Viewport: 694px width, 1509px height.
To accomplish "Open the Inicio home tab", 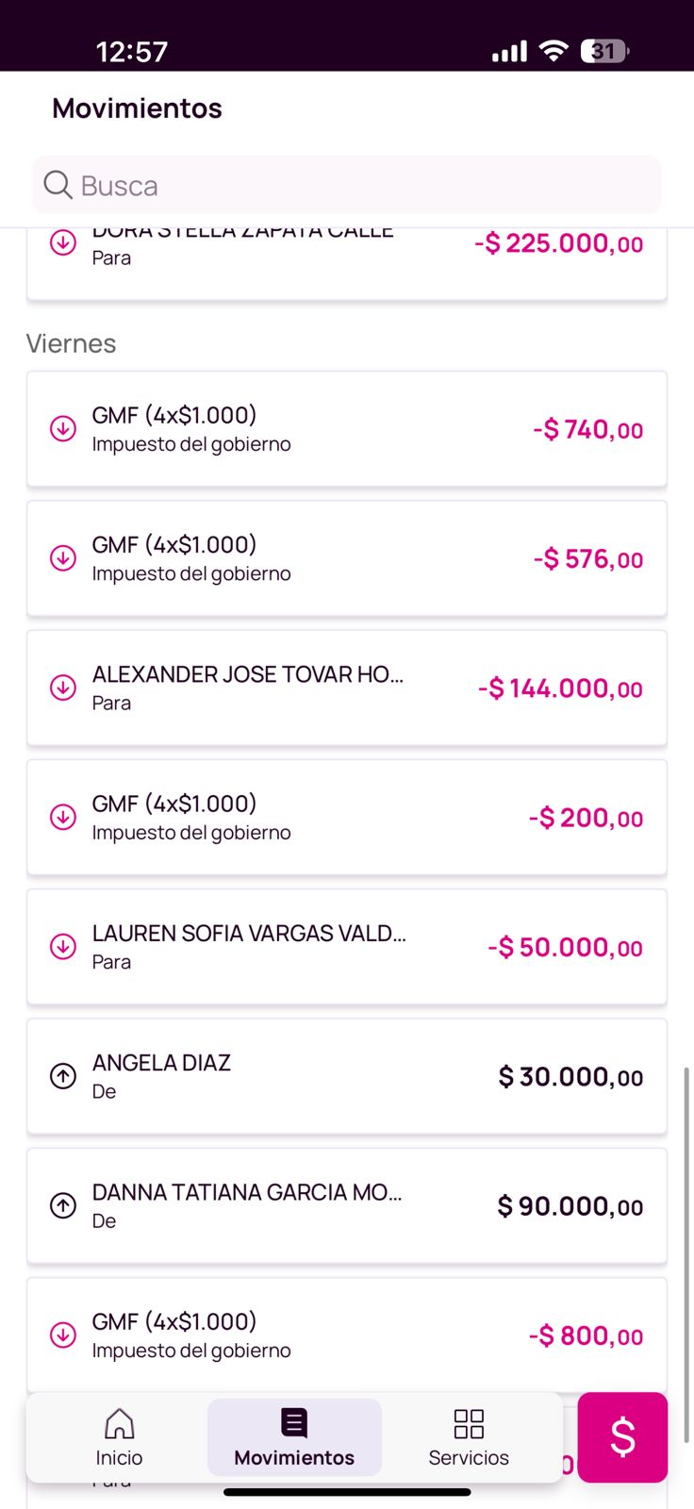I will click(x=119, y=1436).
